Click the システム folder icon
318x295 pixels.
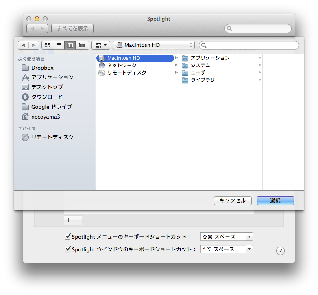185,66
